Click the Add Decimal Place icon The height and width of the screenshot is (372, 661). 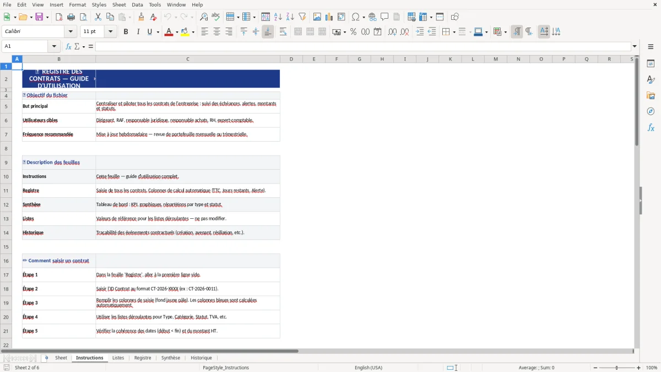pyautogui.click(x=392, y=32)
